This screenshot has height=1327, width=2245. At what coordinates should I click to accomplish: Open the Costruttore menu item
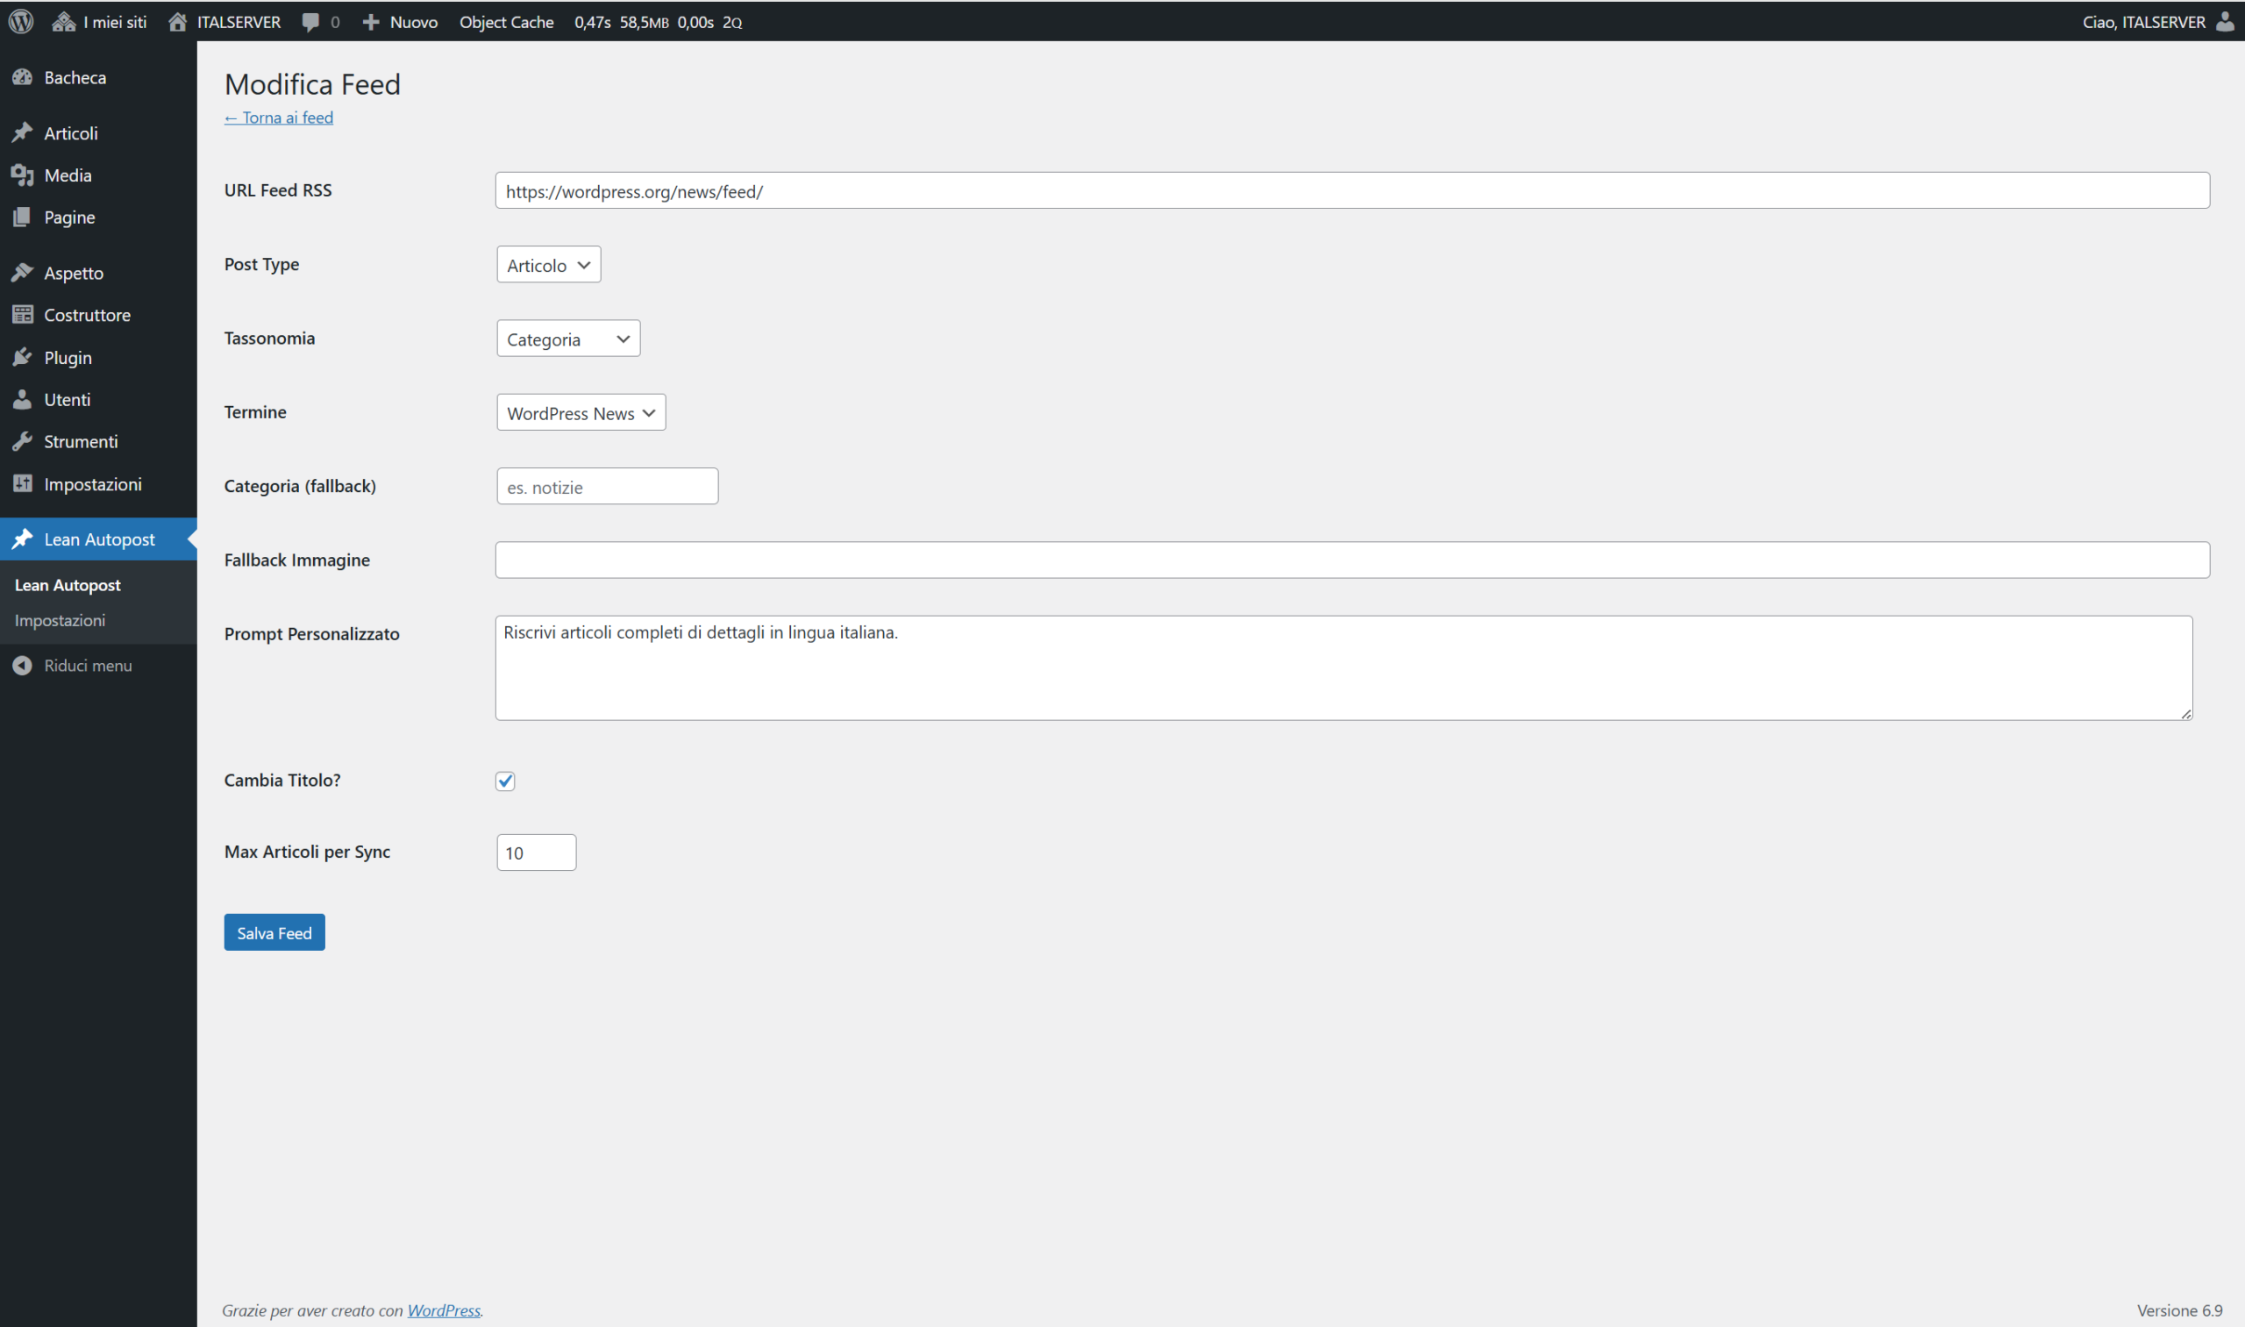click(x=87, y=315)
